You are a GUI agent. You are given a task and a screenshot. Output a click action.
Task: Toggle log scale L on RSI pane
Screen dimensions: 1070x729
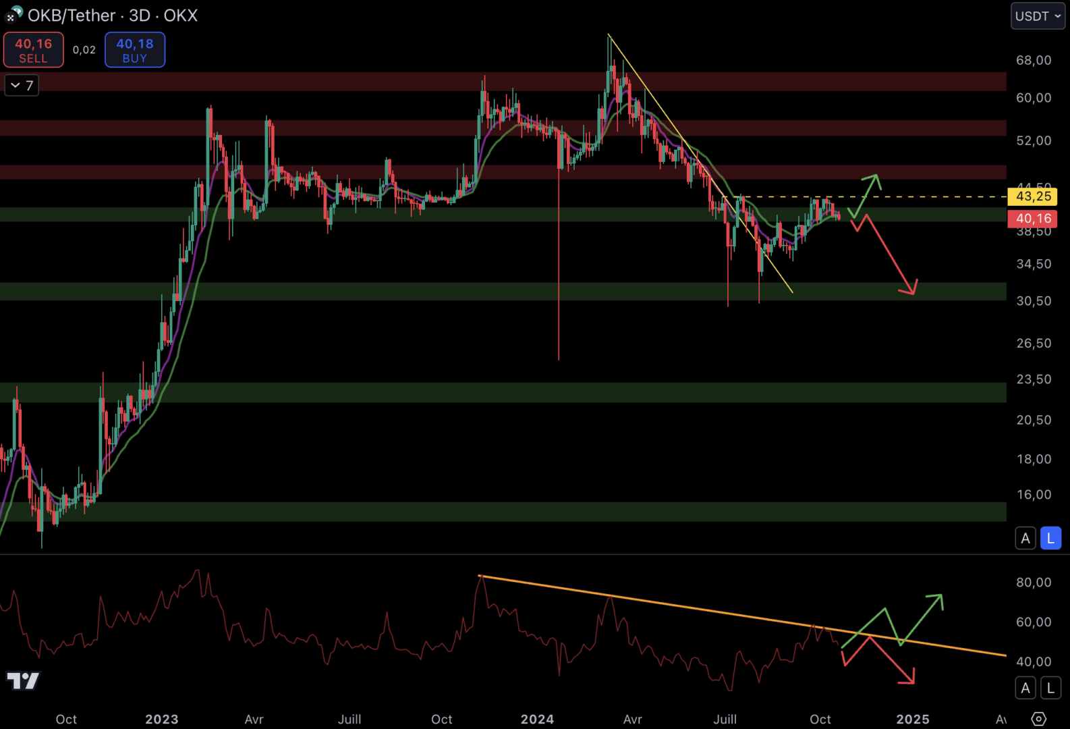(1050, 688)
